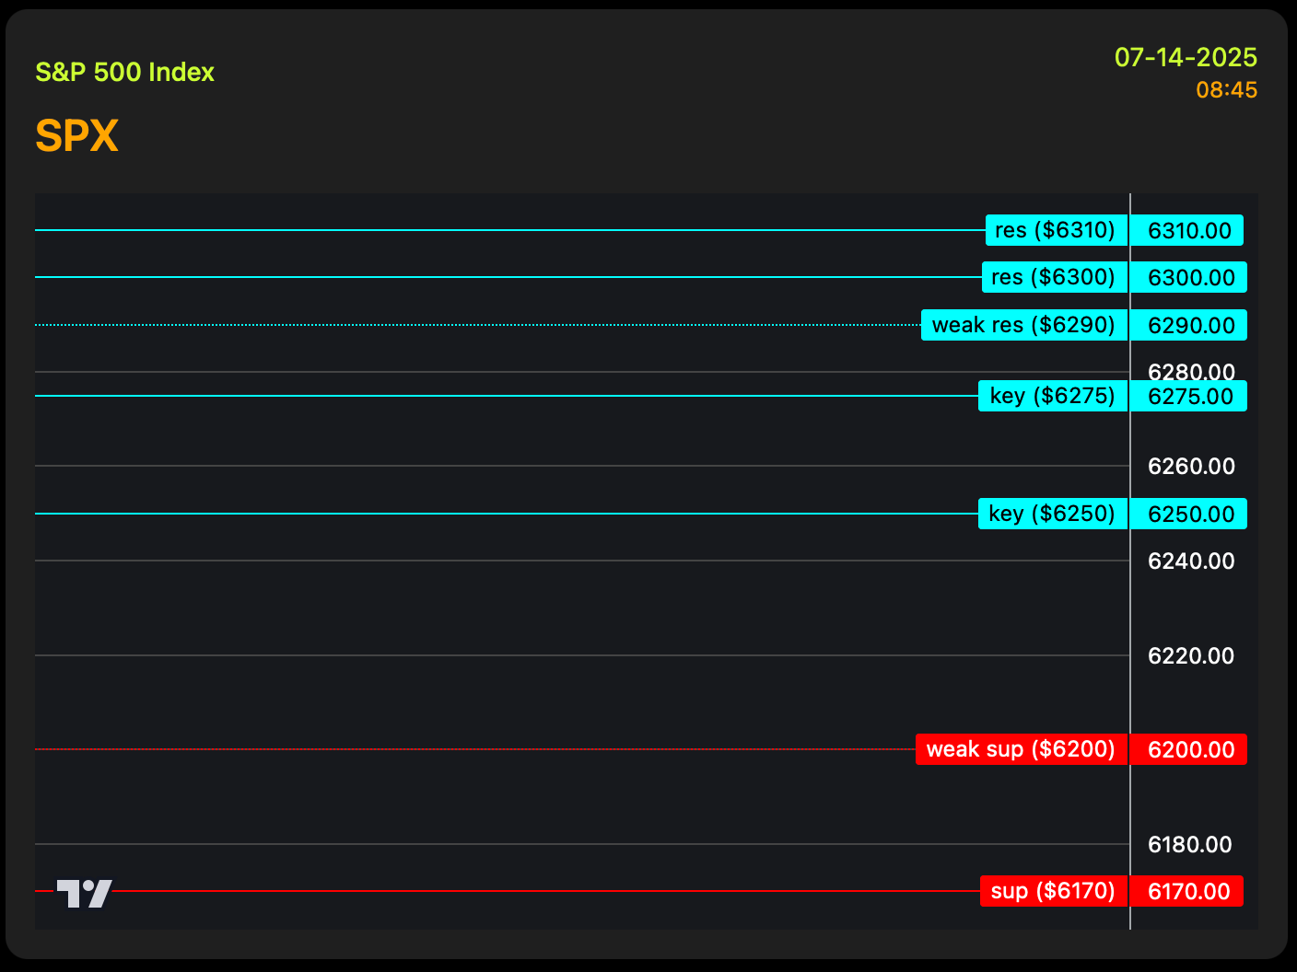This screenshot has width=1297, height=972.
Task: Click the 6300.00 price axis tag
Action: (1189, 277)
